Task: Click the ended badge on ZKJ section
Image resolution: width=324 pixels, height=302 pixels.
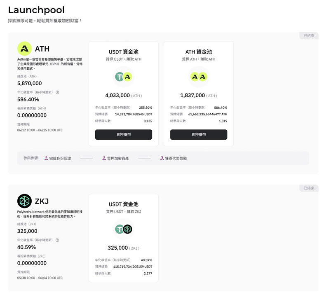Action: click(309, 188)
